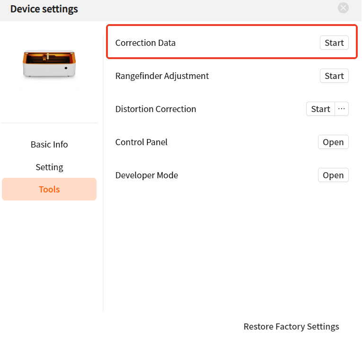The height and width of the screenshot is (357, 362).
Task: Start the Rangefinder Adjustment
Action: click(x=334, y=76)
